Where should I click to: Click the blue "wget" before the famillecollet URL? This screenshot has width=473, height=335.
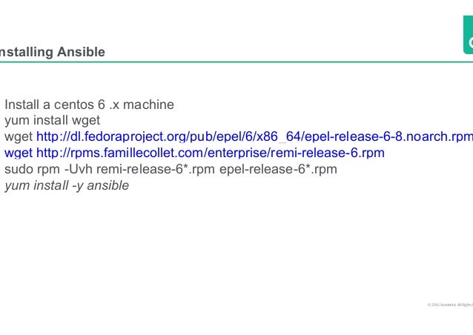(x=19, y=153)
